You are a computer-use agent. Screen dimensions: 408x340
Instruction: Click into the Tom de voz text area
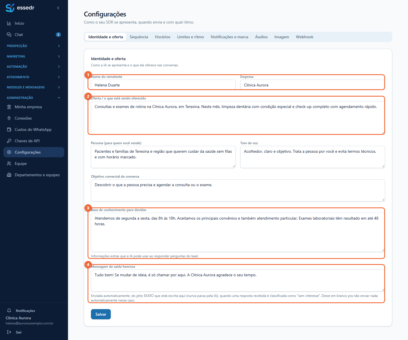coord(313,157)
